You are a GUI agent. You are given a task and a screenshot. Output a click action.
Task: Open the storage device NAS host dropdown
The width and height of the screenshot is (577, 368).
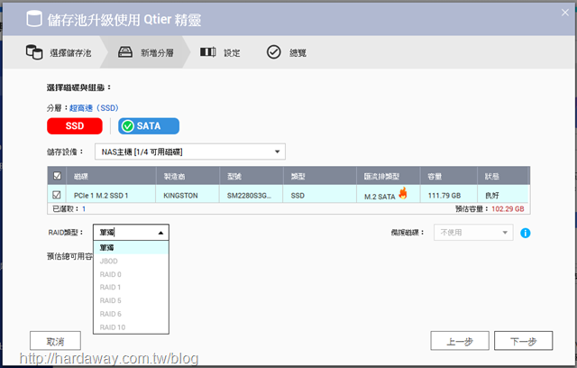pos(190,152)
